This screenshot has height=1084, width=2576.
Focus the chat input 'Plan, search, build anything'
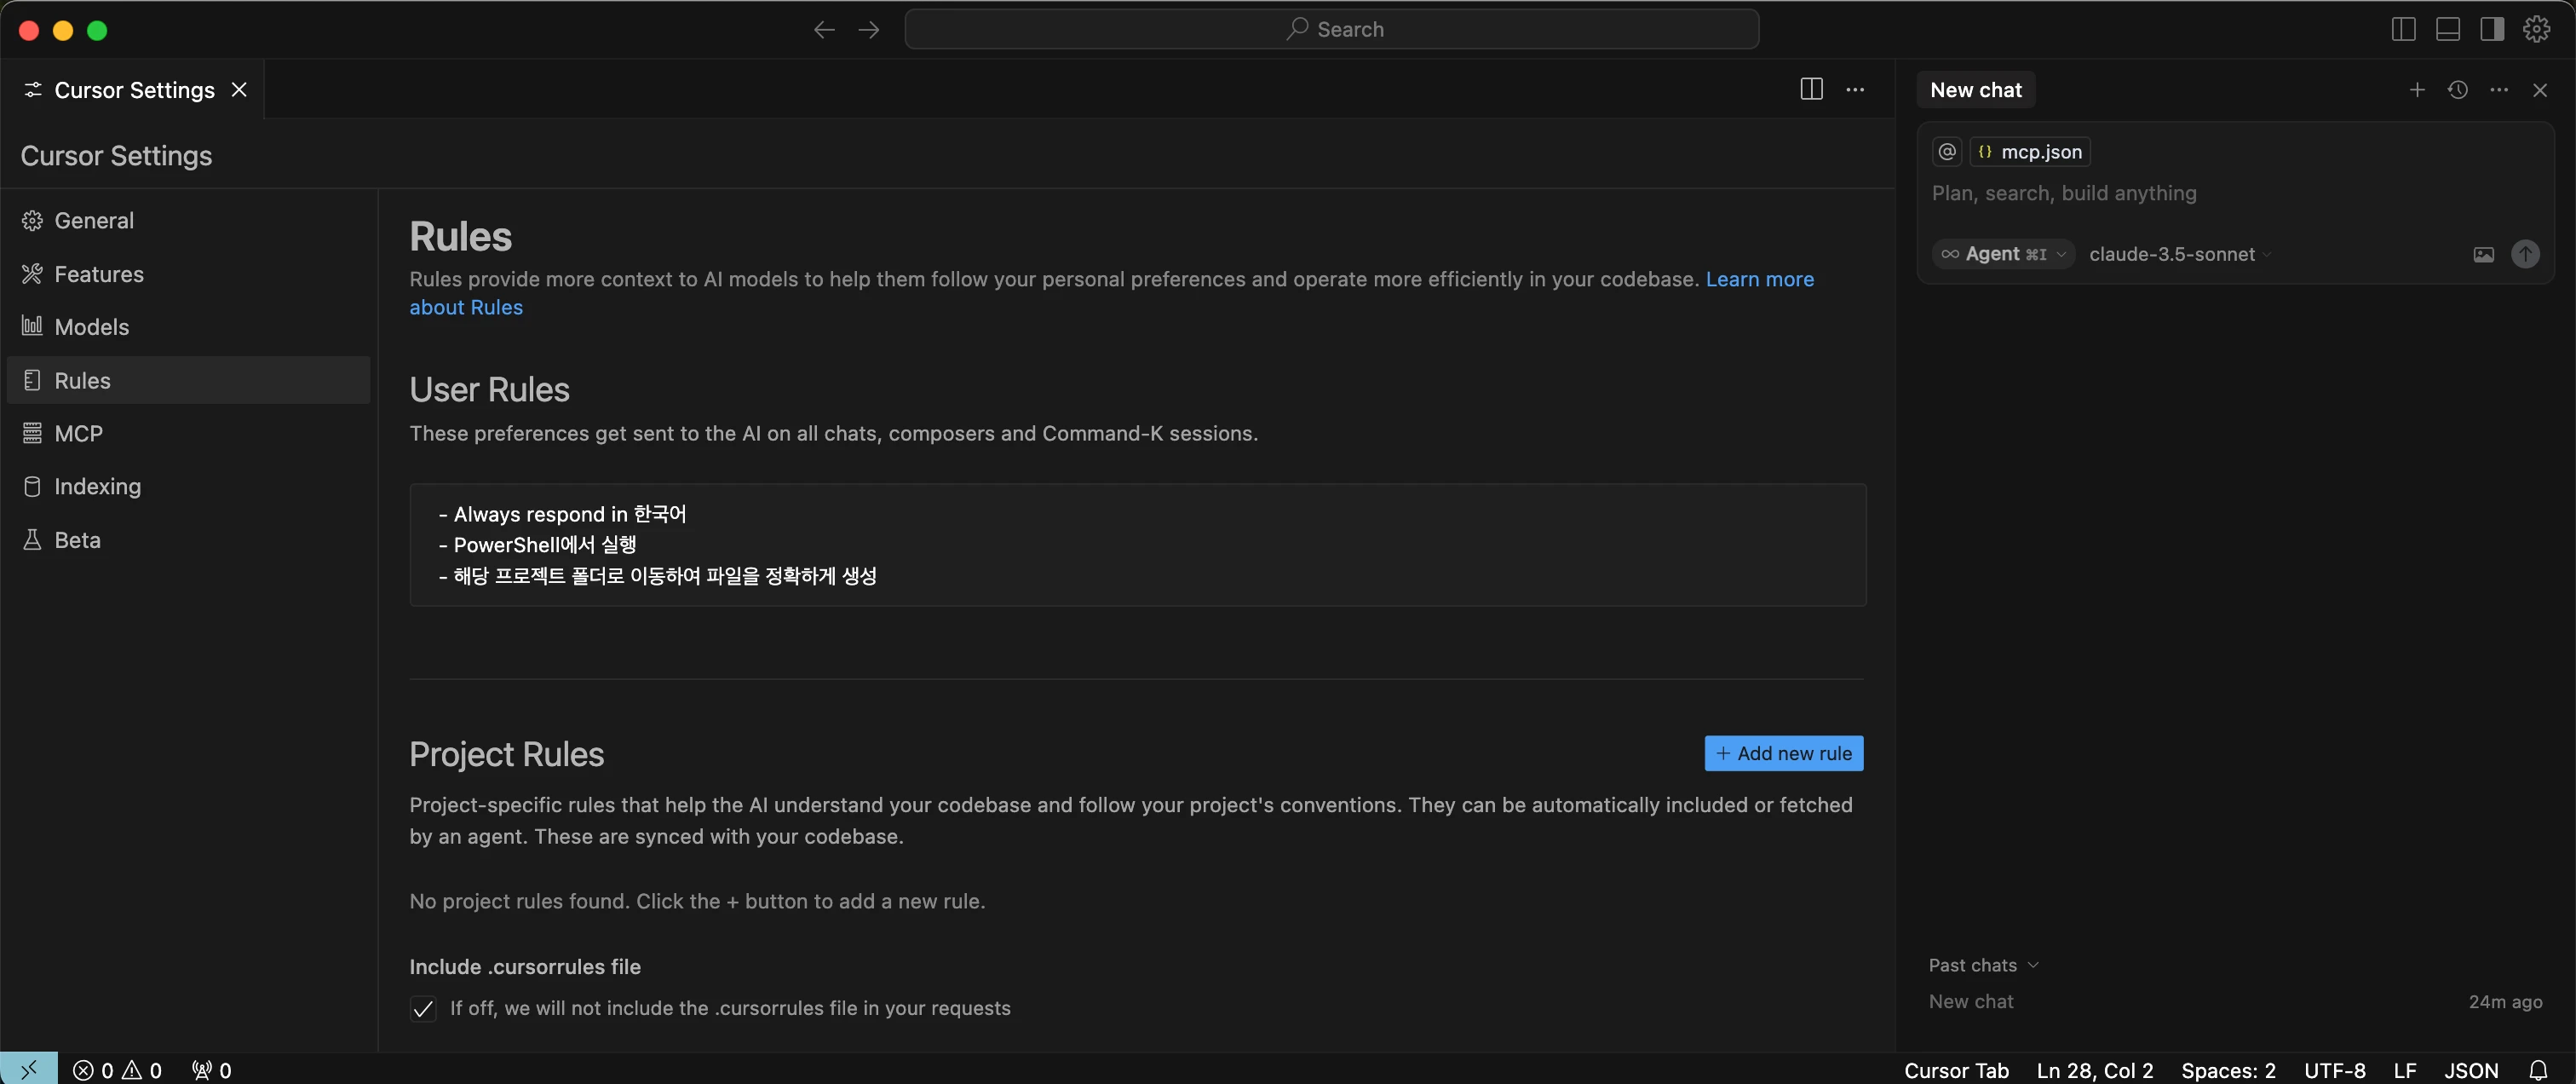pyautogui.click(x=2235, y=194)
